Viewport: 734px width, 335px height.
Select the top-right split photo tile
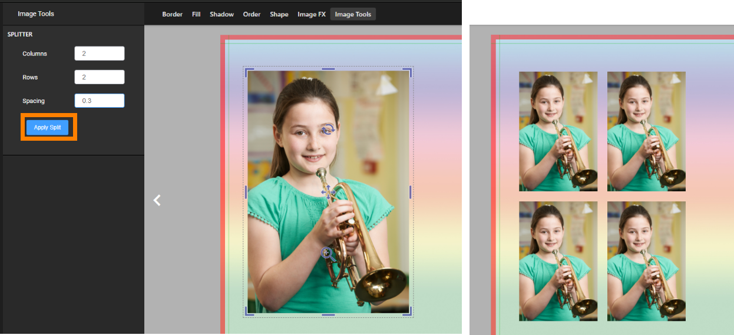(646, 131)
